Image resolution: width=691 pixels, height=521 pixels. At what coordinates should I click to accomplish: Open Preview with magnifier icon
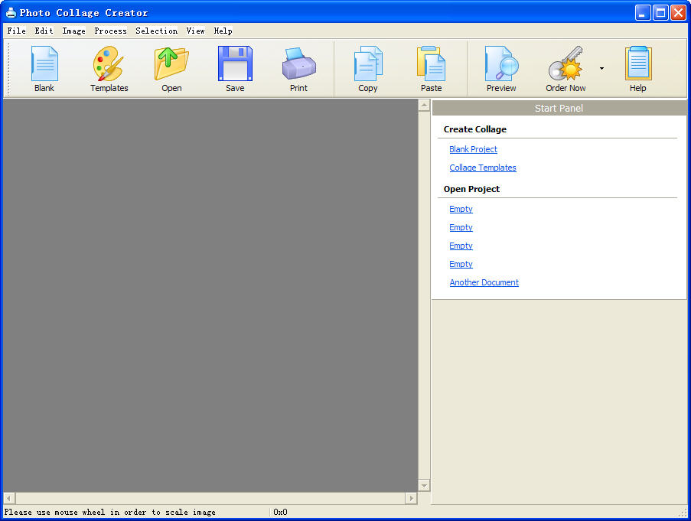coord(501,64)
